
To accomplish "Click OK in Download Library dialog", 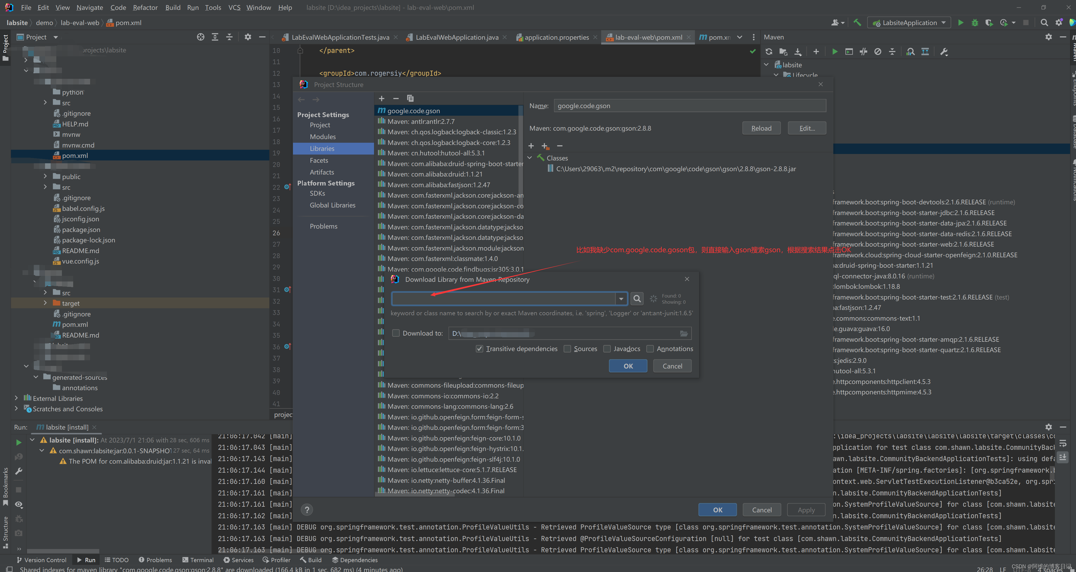I will click(x=627, y=365).
